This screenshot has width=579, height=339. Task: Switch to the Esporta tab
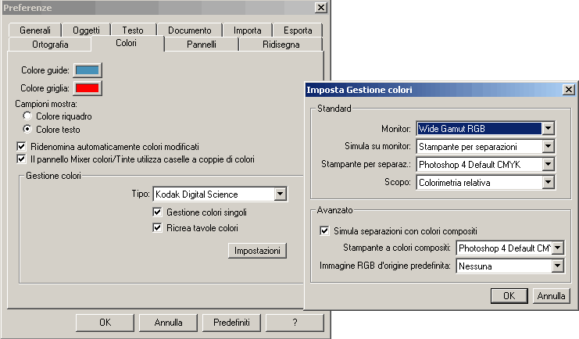pos(298,30)
